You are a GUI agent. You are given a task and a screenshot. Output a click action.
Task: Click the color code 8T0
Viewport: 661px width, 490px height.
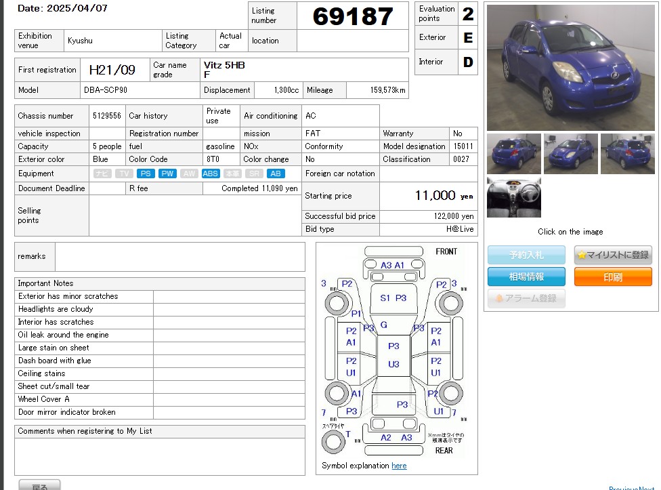tap(213, 159)
